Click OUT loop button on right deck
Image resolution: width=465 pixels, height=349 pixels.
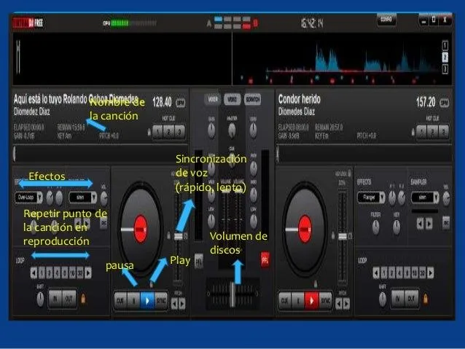coord(411,299)
